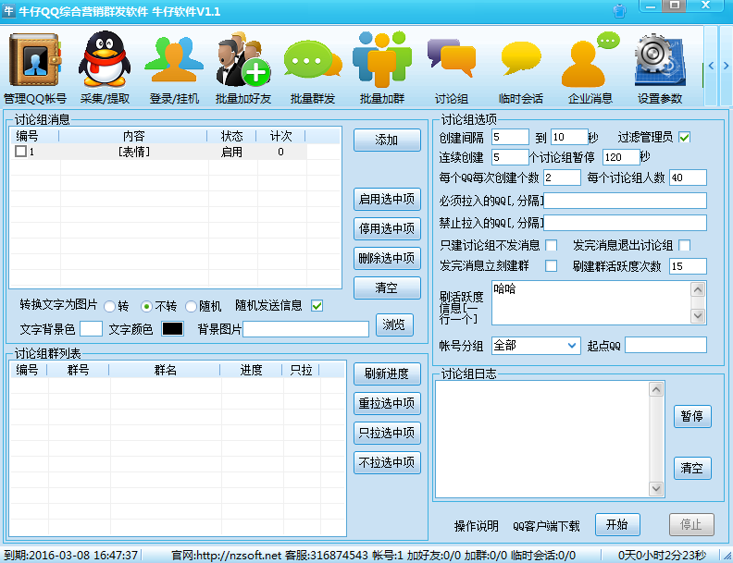Click scroll down arrow in 讨论组日志
This screenshot has width=733, height=563.
pyautogui.click(x=656, y=488)
